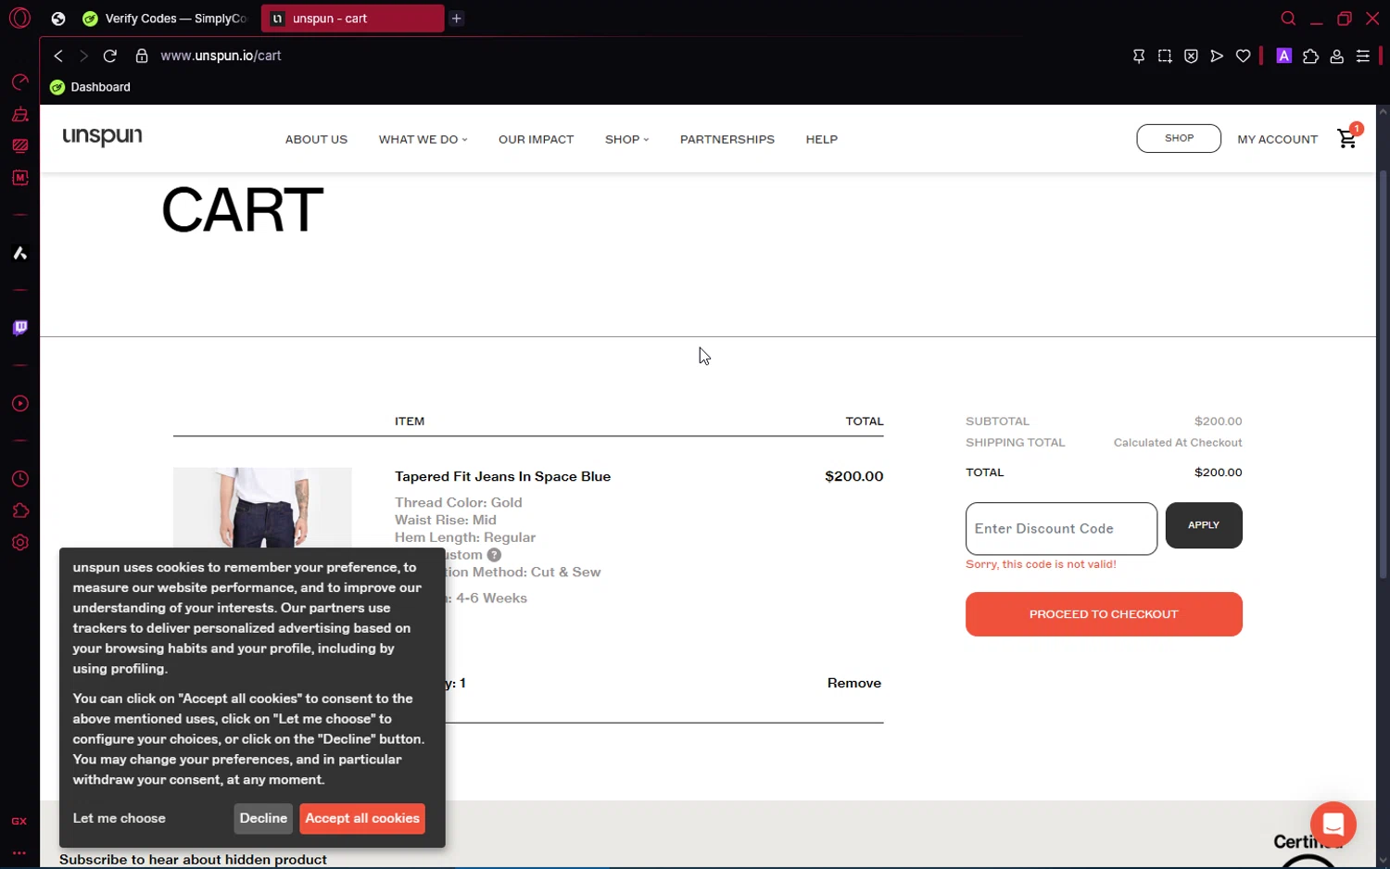Reload the page with the refresh icon
This screenshot has height=869, width=1390.
tap(110, 56)
